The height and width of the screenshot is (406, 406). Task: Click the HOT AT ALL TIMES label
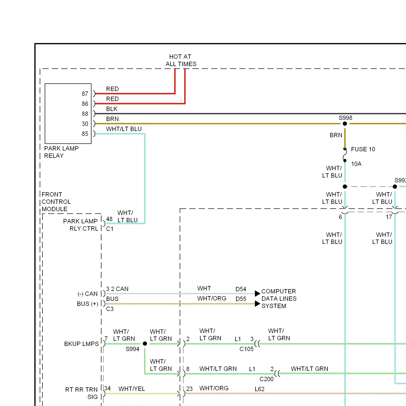tap(181, 60)
